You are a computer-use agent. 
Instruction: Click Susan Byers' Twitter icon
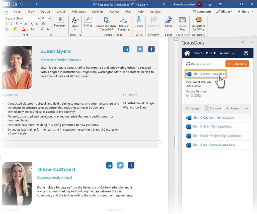tap(140, 49)
